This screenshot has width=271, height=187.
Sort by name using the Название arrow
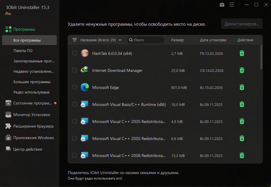(120, 40)
